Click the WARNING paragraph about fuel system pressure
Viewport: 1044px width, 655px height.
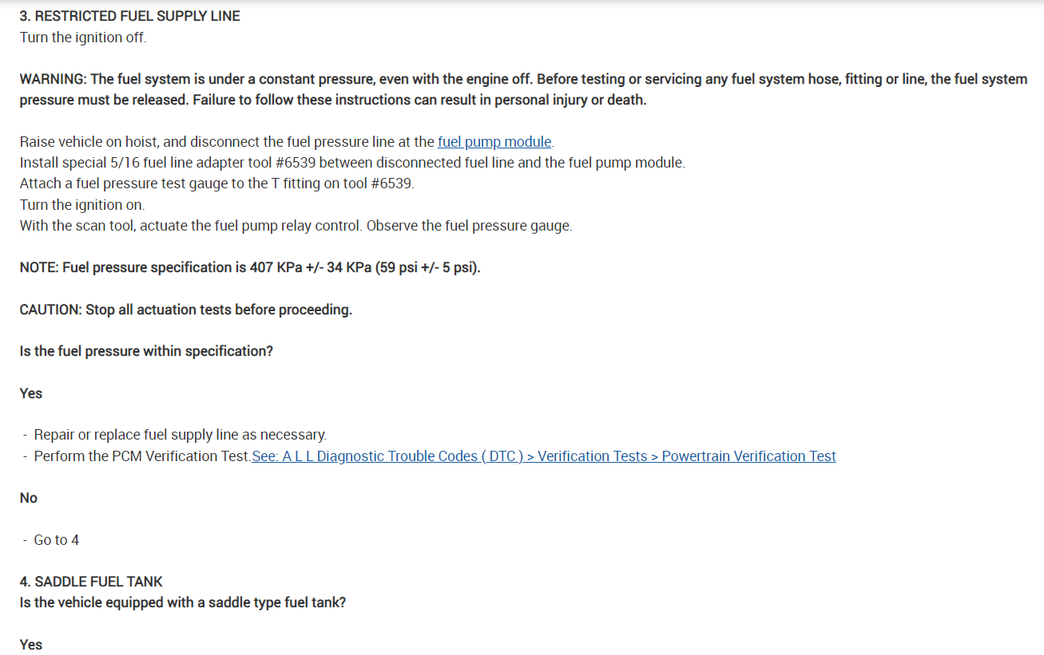(x=522, y=90)
